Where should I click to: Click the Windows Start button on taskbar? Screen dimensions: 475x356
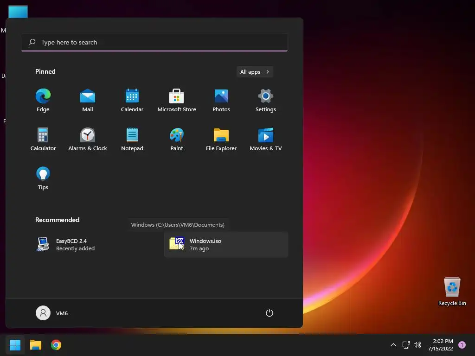pyautogui.click(x=15, y=345)
